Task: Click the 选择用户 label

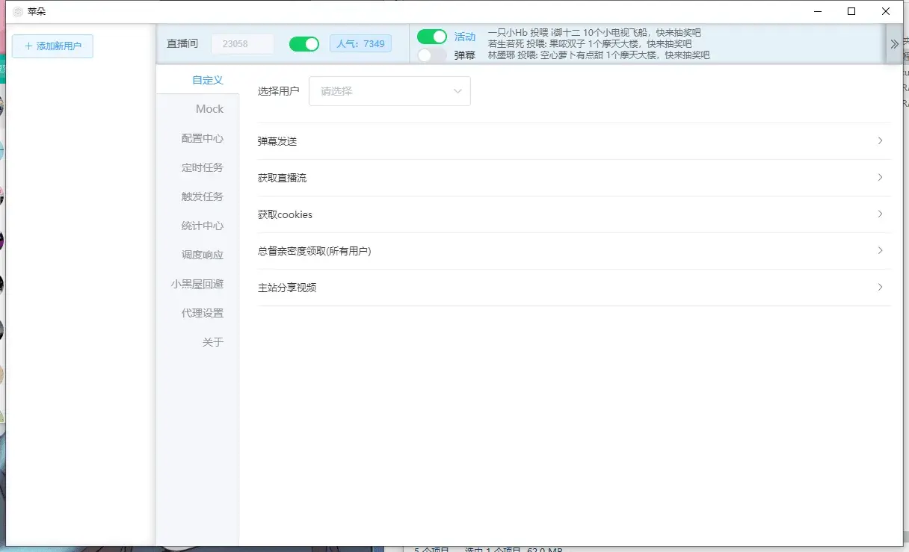Action: pyautogui.click(x=278, y=91)
